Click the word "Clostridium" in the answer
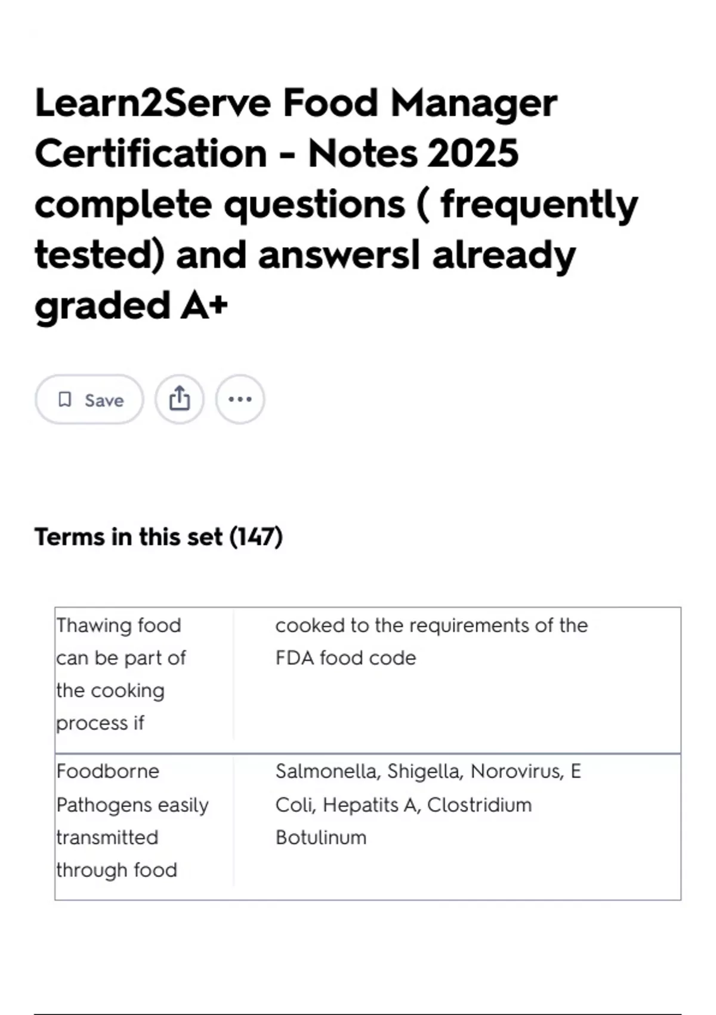Viewport: 716px width, 1015px height. (479, 805)
